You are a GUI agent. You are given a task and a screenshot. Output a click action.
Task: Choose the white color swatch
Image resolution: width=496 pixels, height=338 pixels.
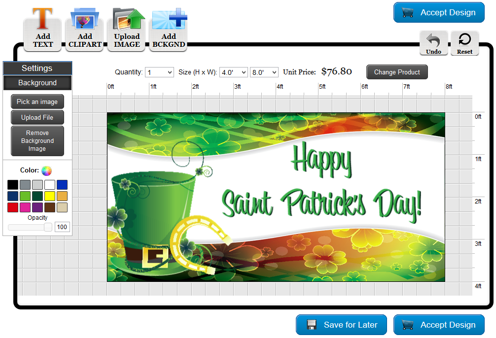50,185
